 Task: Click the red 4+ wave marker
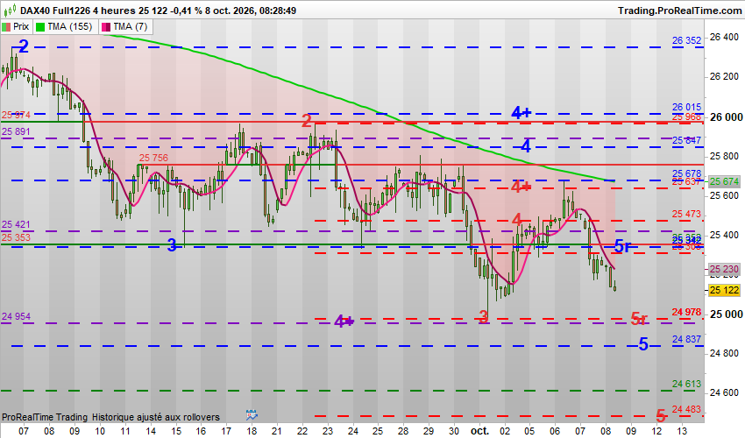point(521,187)
